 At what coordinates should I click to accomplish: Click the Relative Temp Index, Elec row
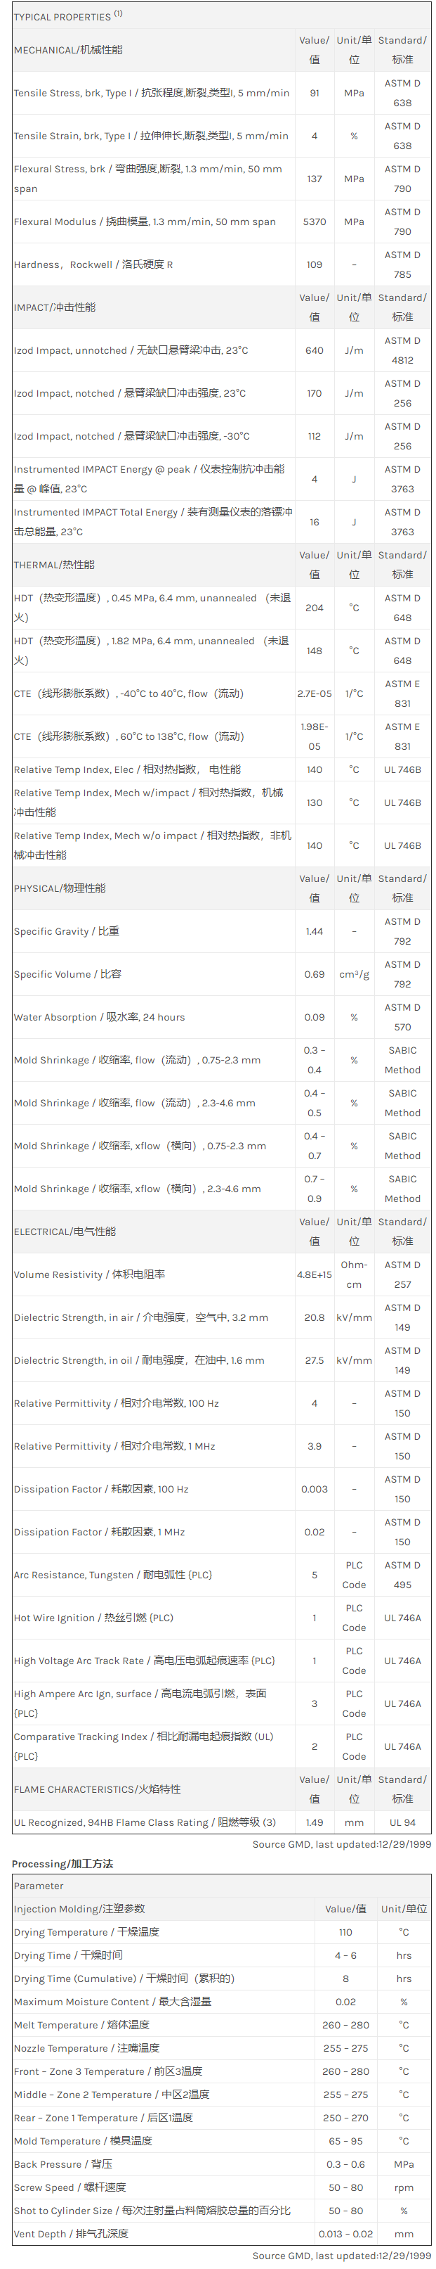222,769
